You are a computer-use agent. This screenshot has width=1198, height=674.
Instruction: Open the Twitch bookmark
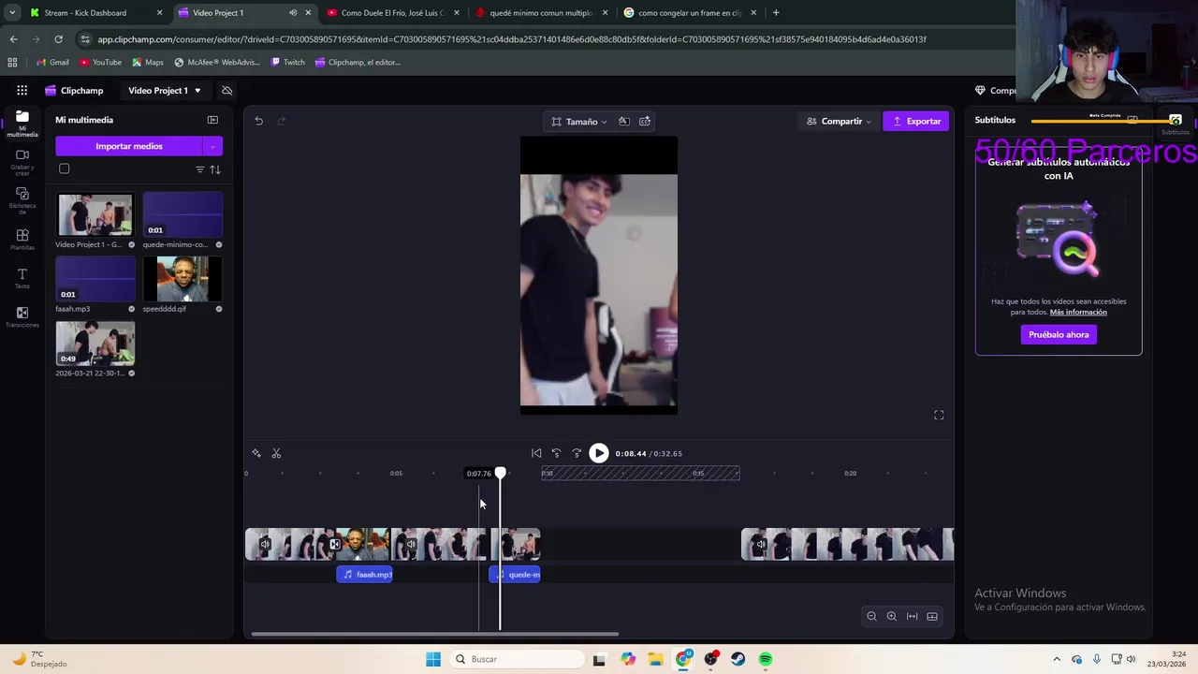(287, 62)
